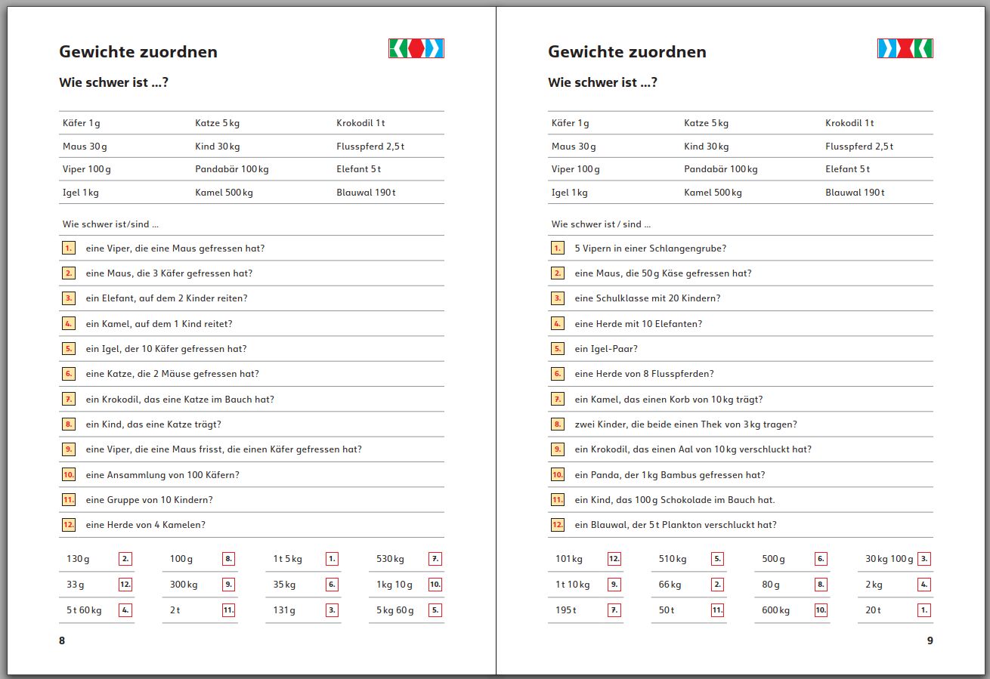Image resolution: width=990 pixels, height=679 pixels.
Task: Click 'Pandabär 100 kg' in the right page table
Action: point(720,169)
